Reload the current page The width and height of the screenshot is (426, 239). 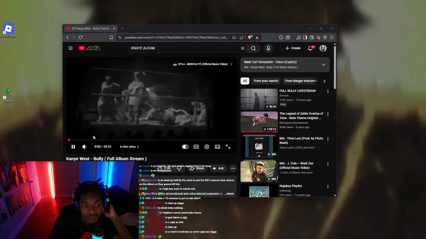(81, 38)
